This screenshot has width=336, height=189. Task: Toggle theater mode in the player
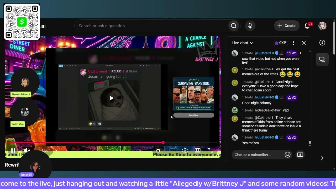point(197,150)
